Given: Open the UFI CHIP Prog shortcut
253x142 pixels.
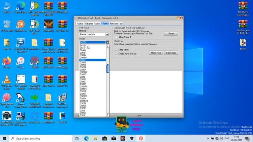Looking at the screenshot, I should (34, 27).
